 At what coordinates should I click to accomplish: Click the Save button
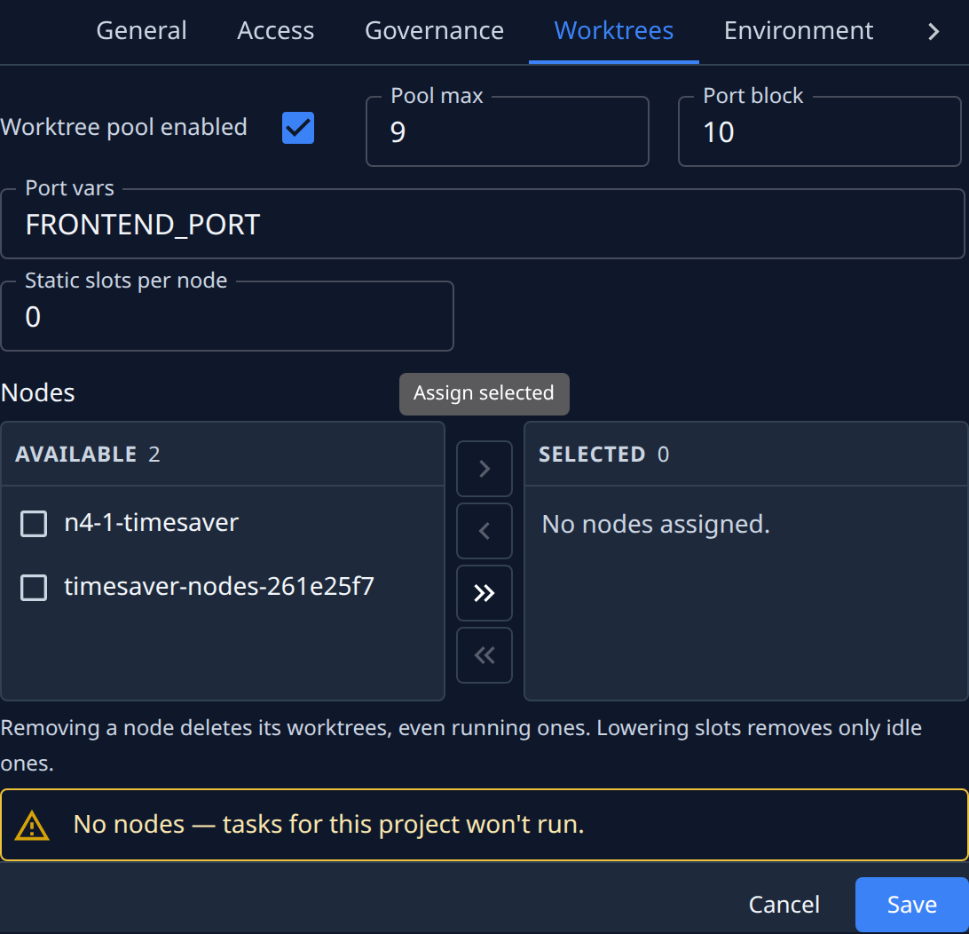tap(912, 905)
